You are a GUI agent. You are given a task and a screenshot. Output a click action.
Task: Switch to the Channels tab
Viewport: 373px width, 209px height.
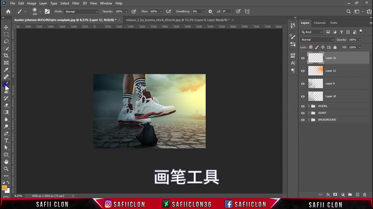click(x=319, y=23)
